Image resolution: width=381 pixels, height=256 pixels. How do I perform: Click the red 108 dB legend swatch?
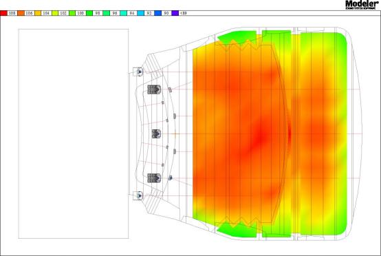pos(3,13)
